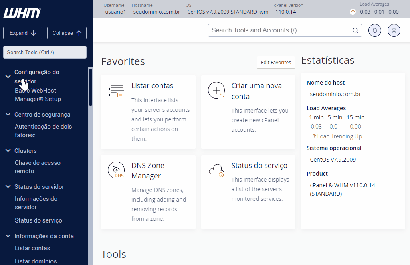
Task: Open the Listar contas favorite title
Action: point(152,86)
